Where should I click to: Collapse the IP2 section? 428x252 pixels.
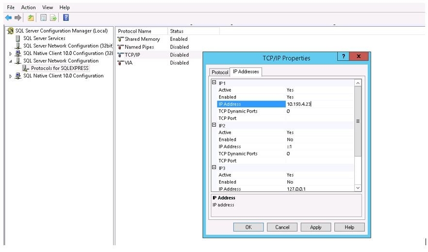click(x=214, y=125)
